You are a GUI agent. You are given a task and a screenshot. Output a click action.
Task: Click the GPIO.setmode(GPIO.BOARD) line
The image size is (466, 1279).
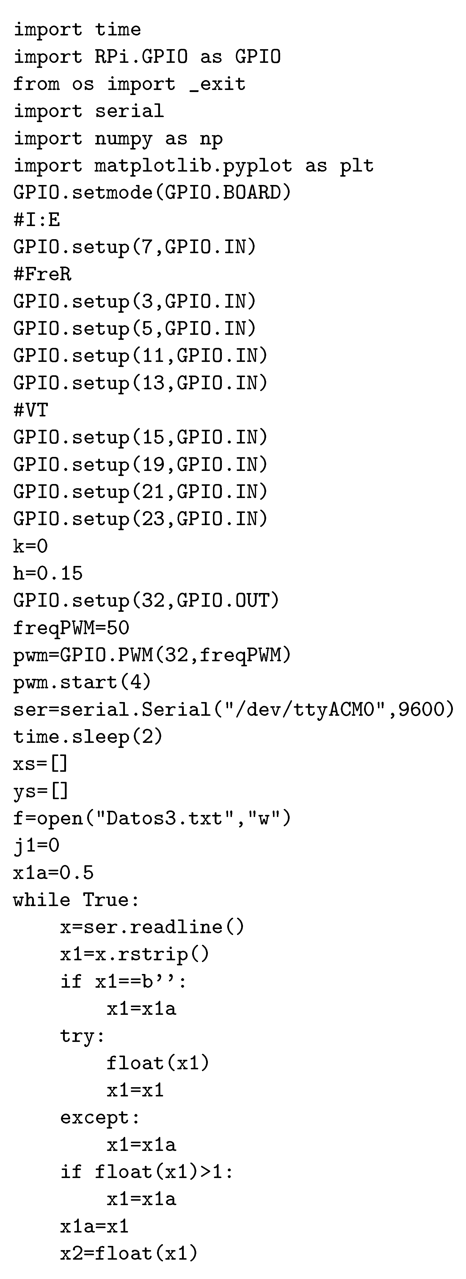click(152, 193)
